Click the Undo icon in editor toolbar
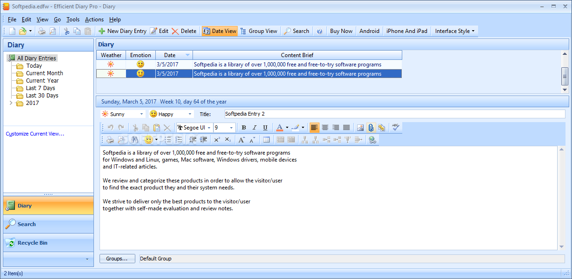The height and width of the screenshot is (279, 572). [x=111, y=128]
